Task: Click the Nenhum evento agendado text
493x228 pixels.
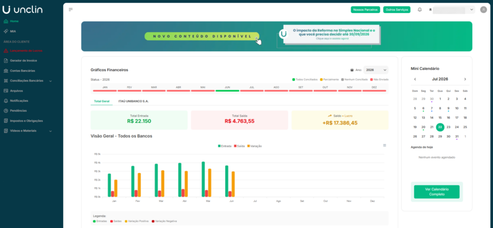Action: (437, 157)
